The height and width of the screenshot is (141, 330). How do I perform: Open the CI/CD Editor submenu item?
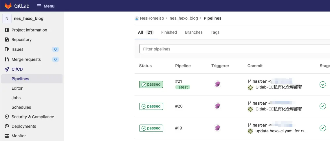[17, 88]
